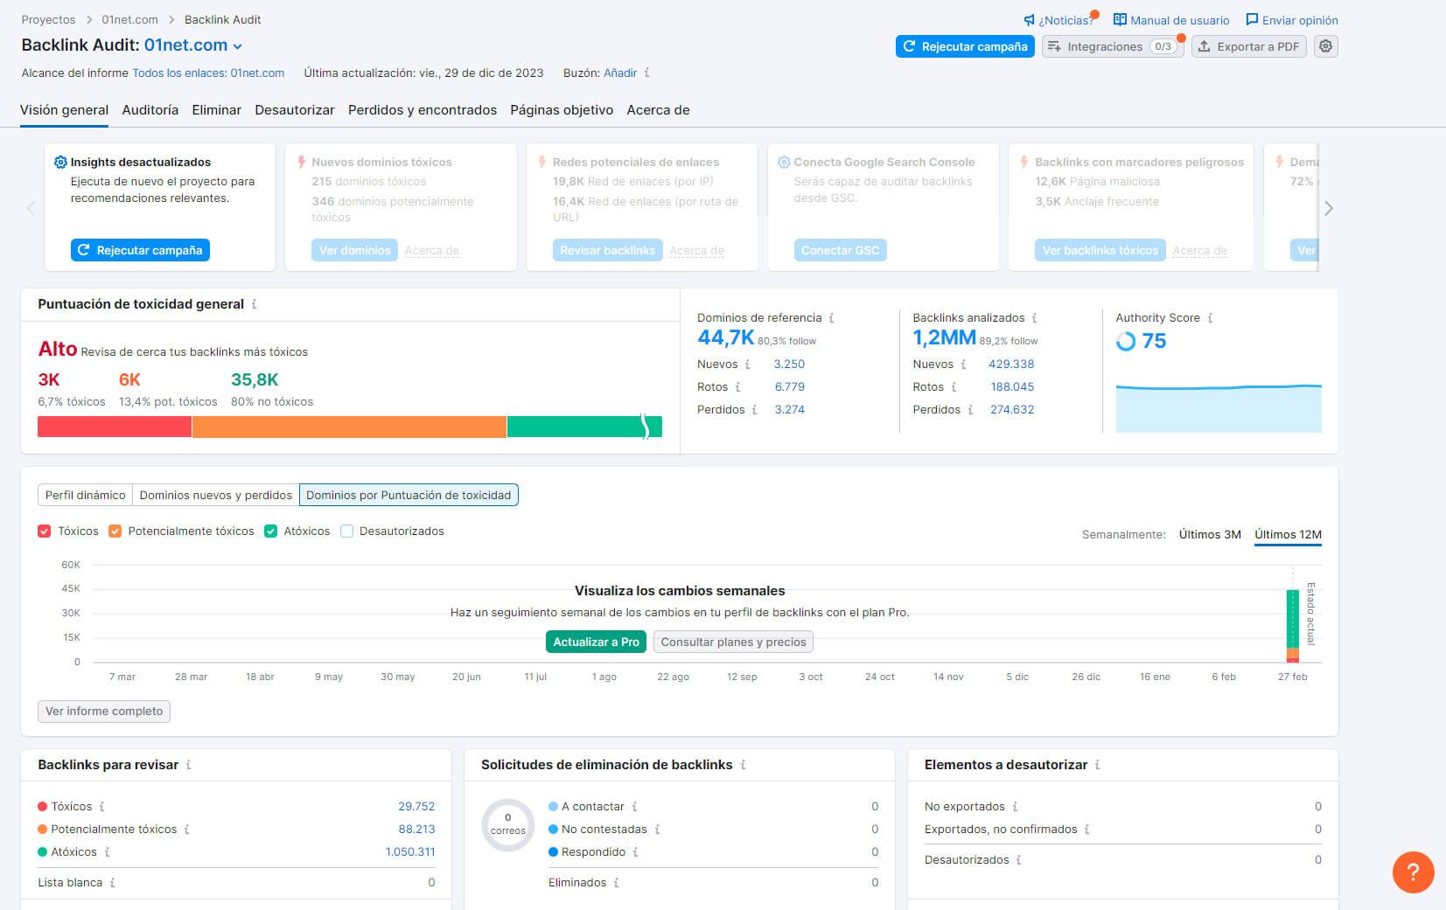
Task: Click info icon next to No exportados
Action: [x=1015, y=807]
